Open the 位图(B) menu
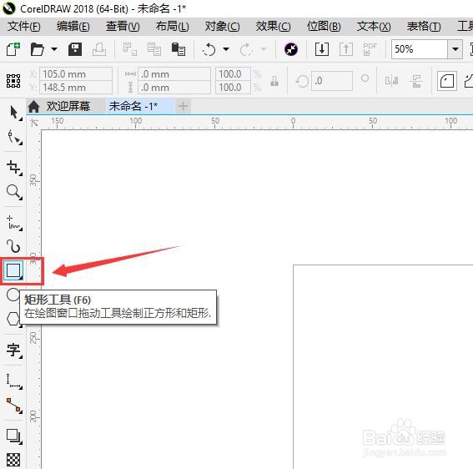473x469 pixels. click(x=324, y=27)
